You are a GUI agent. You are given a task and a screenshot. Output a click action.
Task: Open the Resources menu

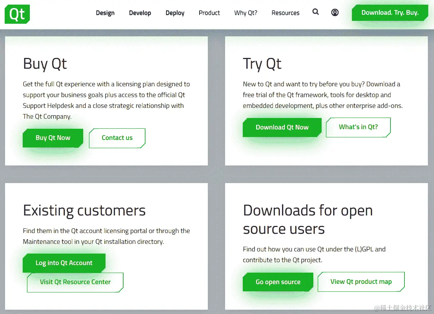tap(286, 13)
